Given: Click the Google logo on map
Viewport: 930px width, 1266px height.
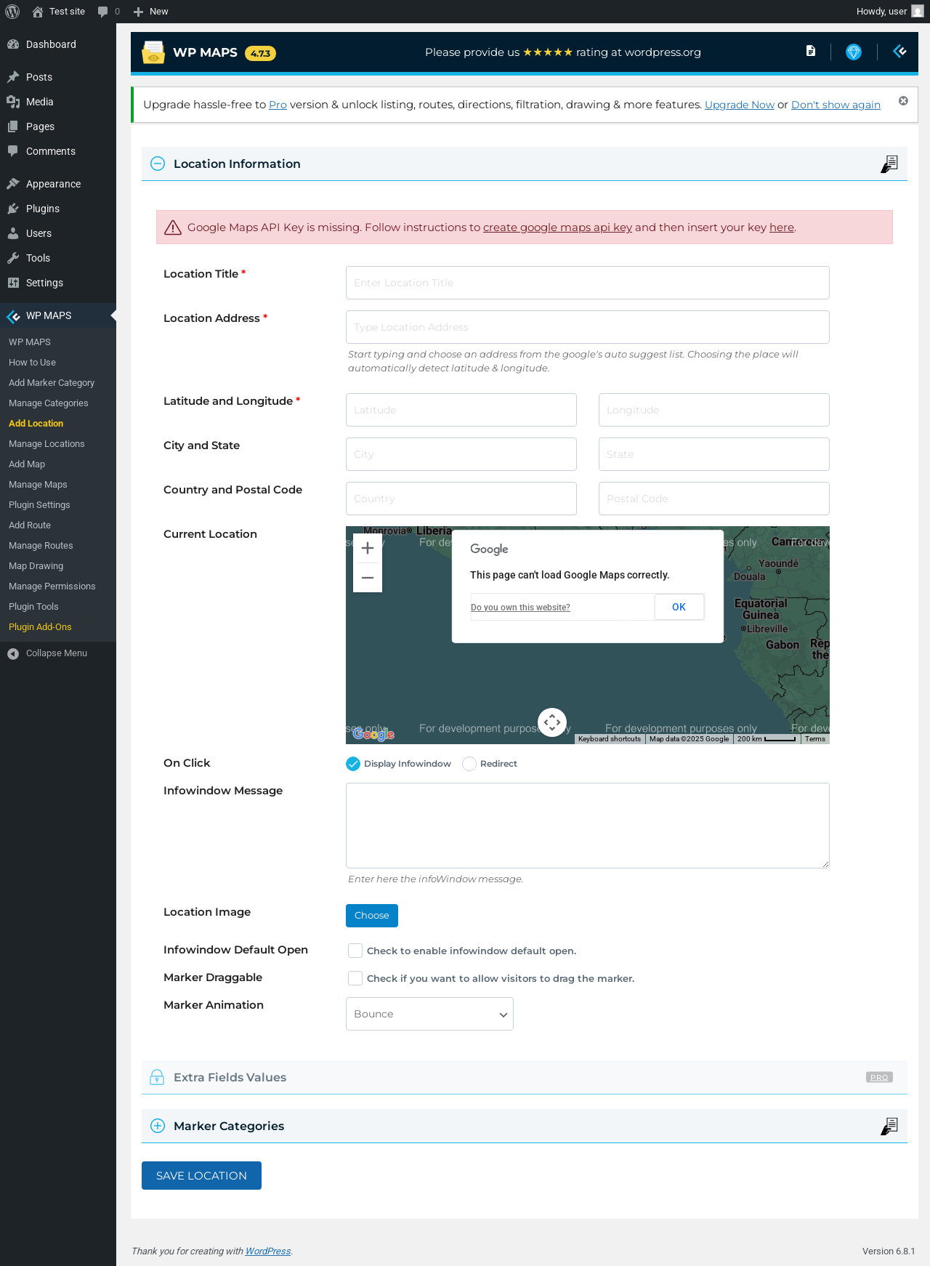Looking at the screenshot, I should pos(373,734).
